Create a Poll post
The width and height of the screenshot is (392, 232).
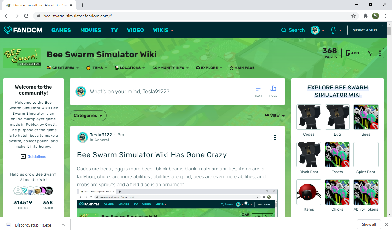click(x=273, y=91)
